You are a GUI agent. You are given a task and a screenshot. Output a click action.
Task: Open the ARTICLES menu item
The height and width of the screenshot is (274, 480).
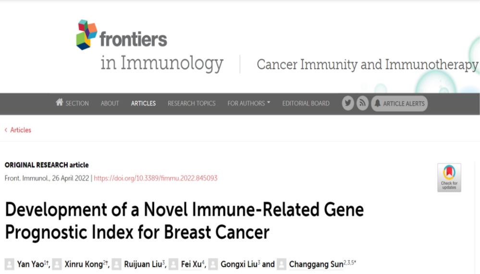tap(143, 103)
